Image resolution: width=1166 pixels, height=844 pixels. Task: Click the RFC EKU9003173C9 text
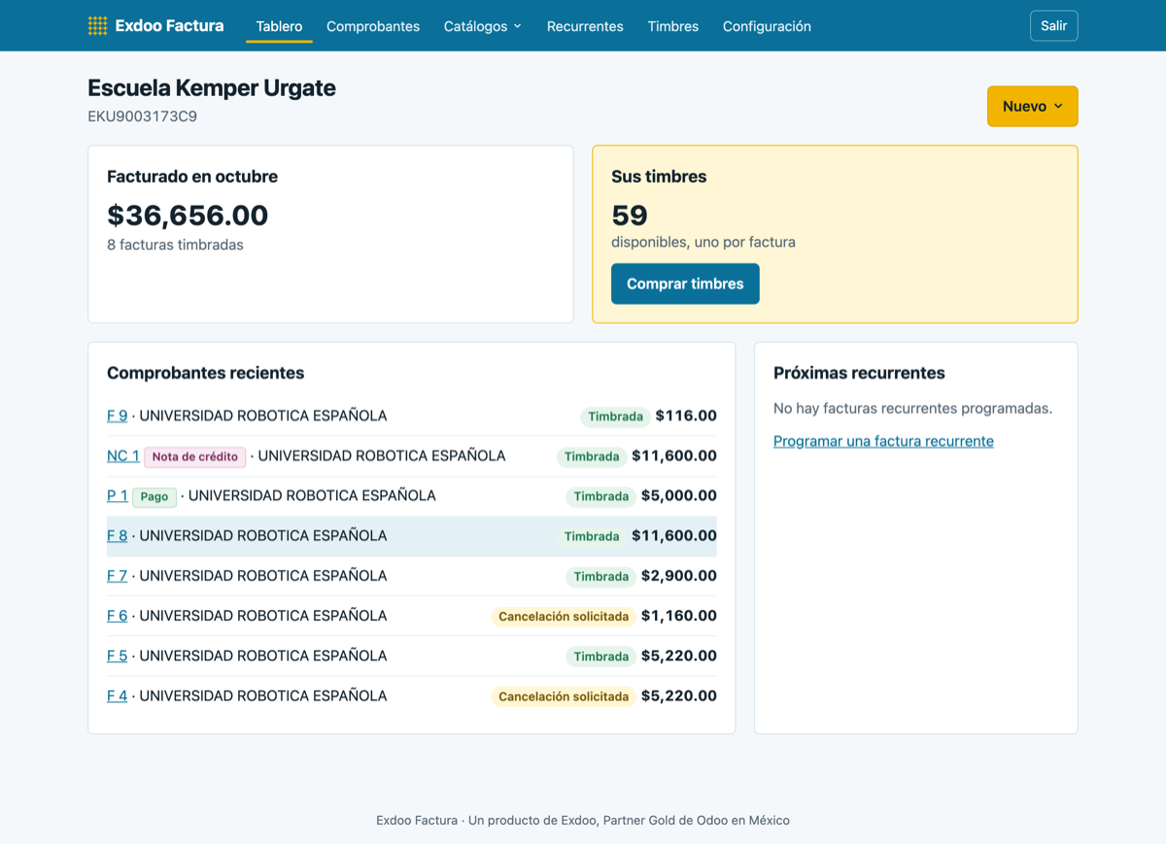click(143, 117)
